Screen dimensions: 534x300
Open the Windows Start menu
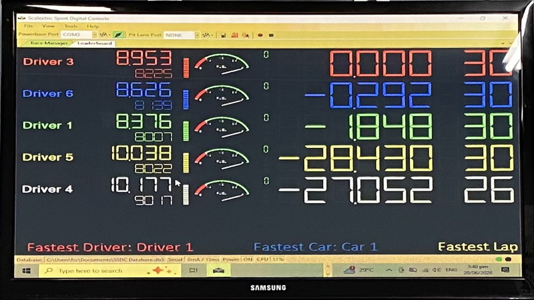coord(26,271)
